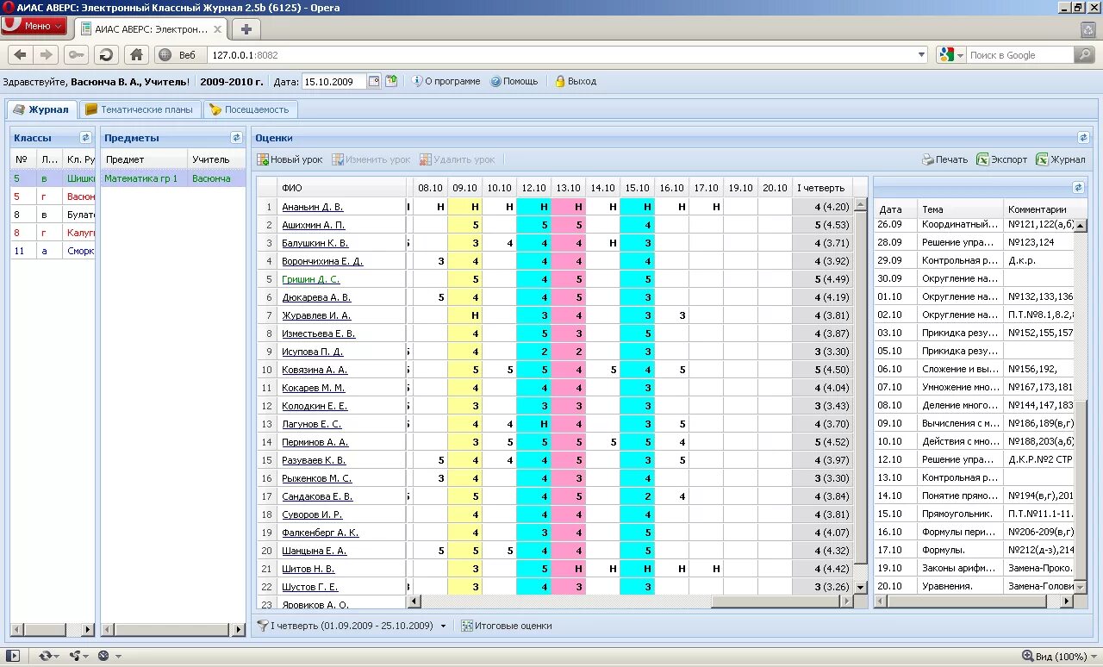Viewport: 1103px width, 667px height.
Task: Open the О программе link
Action: click(x=446, y=81)
